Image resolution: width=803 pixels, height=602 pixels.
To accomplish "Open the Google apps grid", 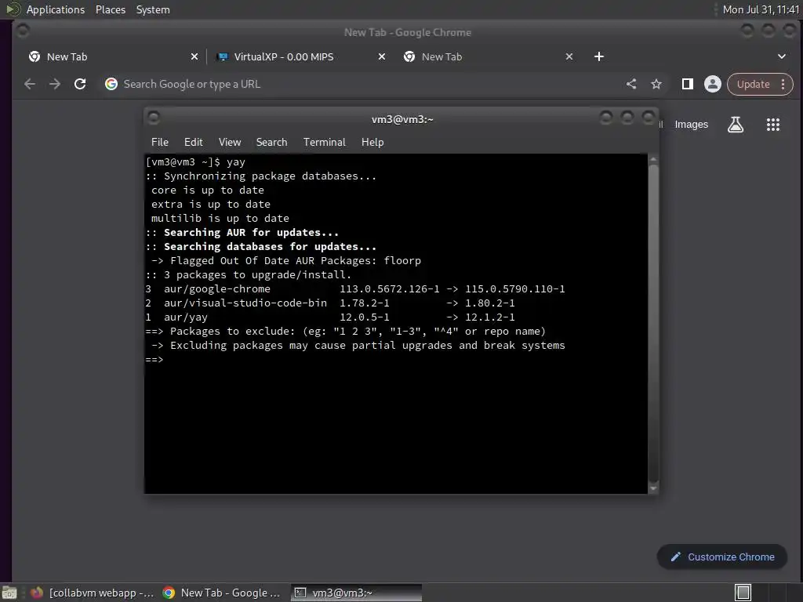I will point(772,125).
